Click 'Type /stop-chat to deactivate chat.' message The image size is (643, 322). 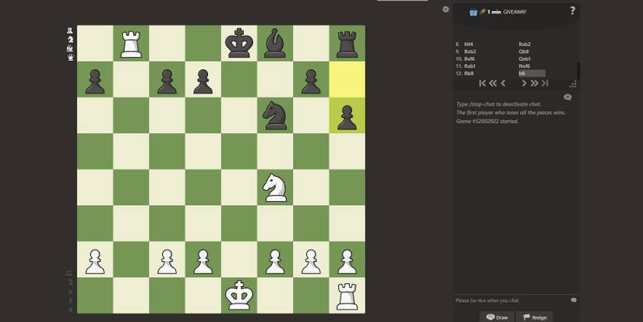pos(499,104)
